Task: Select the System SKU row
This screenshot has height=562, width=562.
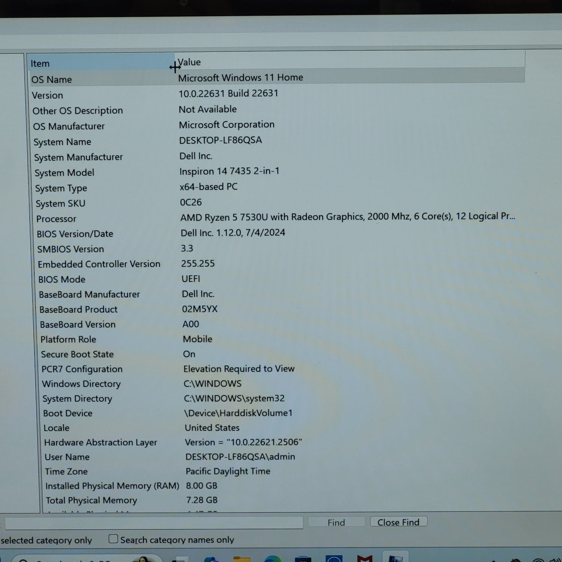Action: click(279, 203)
